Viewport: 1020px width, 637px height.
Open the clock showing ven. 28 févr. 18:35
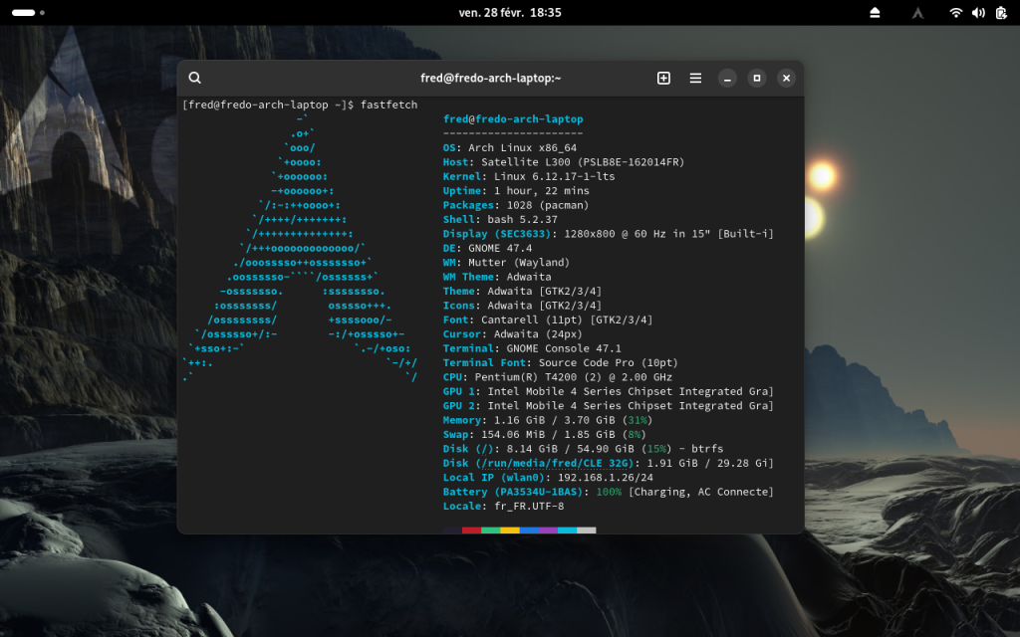[510, 12]
